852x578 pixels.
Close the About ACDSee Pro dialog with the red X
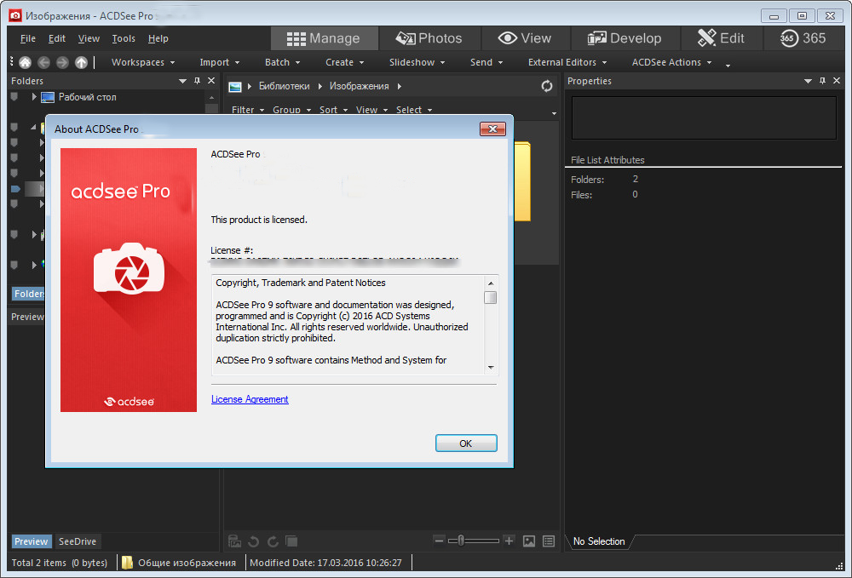pos(492,129)
